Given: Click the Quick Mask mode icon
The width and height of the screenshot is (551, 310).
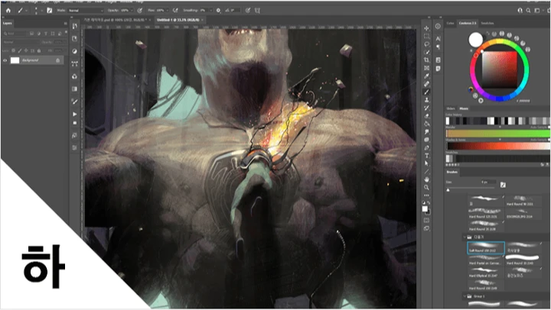Looking at the screenshot, I should pos(426,220).
